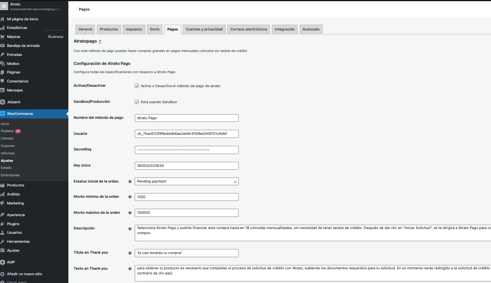Click help icon beside Título en Thank you
491x283 pixels.
pos(130,253)
